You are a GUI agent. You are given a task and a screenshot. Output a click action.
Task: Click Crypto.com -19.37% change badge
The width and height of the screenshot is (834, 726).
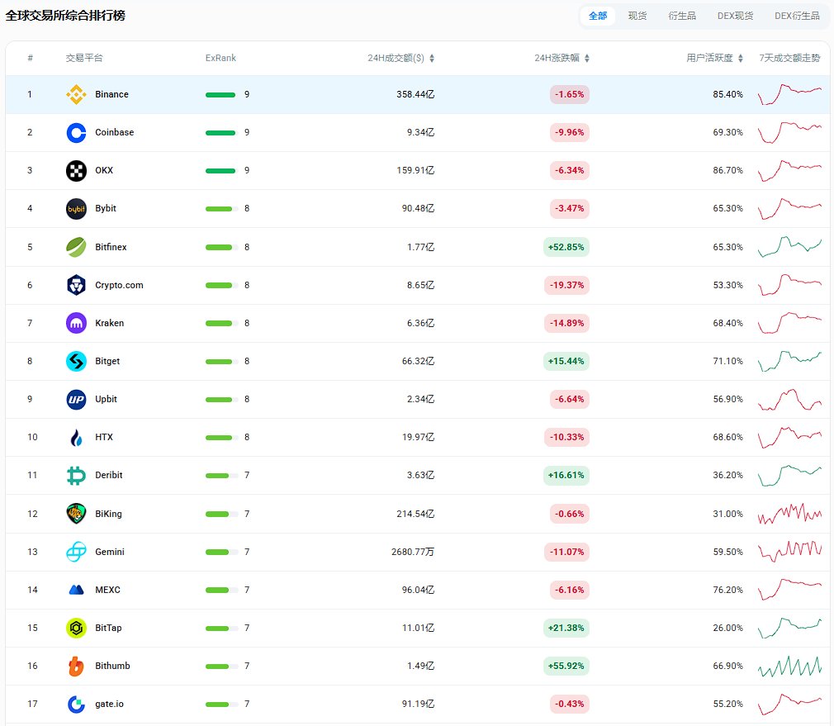(566, 285)
